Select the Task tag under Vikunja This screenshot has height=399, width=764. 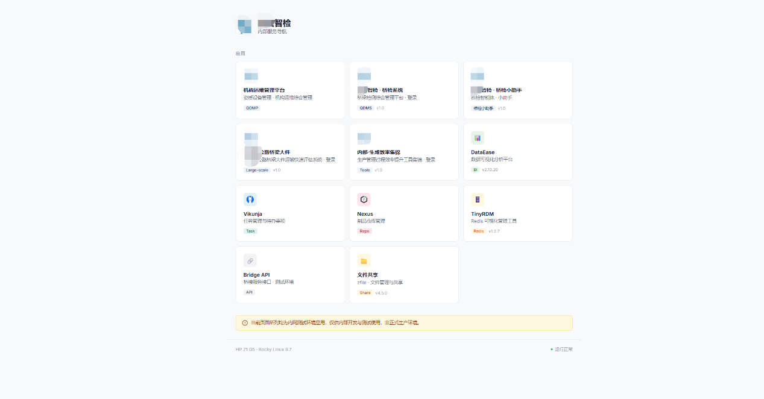(x=251, y=231)
